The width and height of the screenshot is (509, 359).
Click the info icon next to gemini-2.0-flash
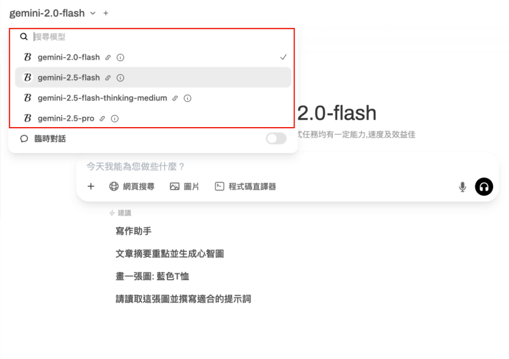pos(120,58)
